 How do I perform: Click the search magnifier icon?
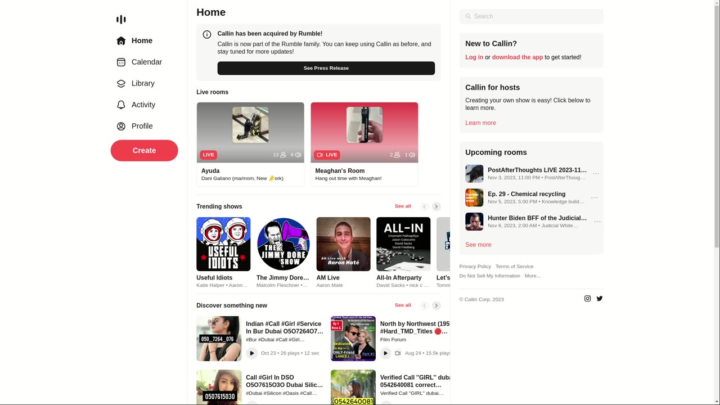click(x=468, y=16)
